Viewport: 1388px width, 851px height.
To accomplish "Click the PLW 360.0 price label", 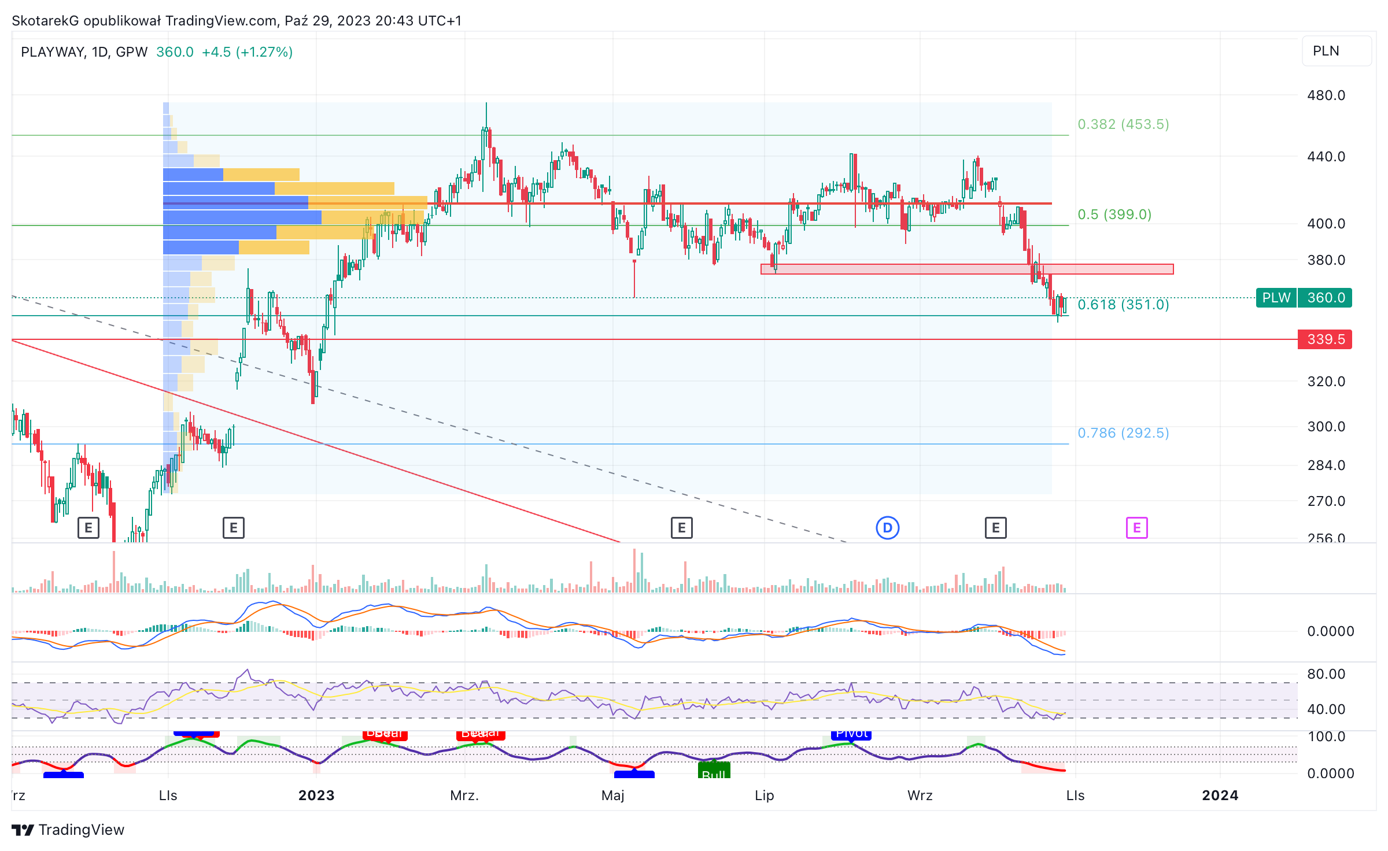I will tap(1304, 298).
